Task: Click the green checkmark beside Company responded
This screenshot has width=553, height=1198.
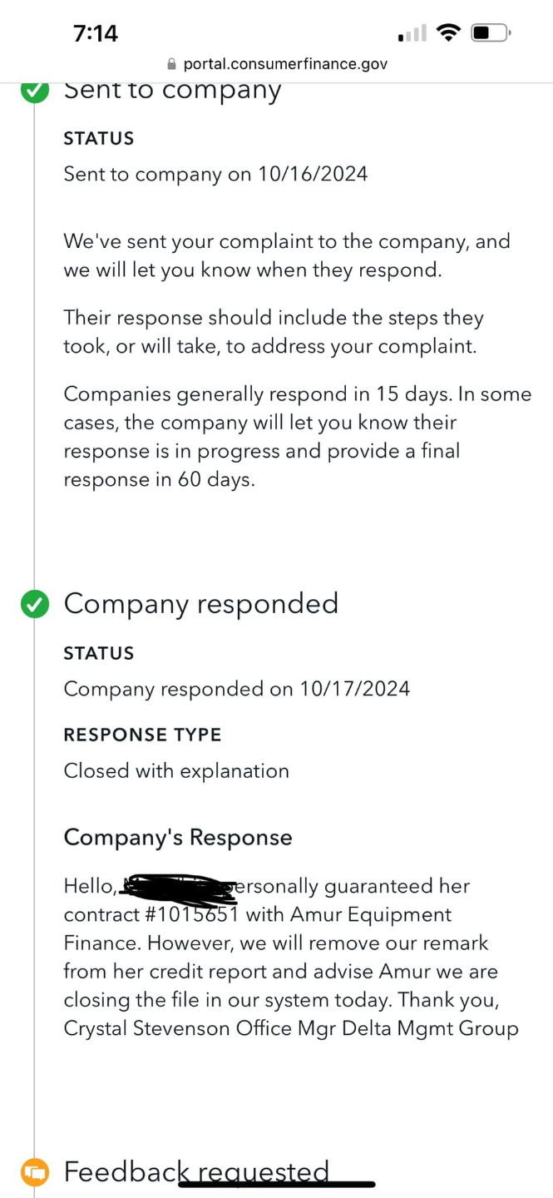Action: point(34,605)
